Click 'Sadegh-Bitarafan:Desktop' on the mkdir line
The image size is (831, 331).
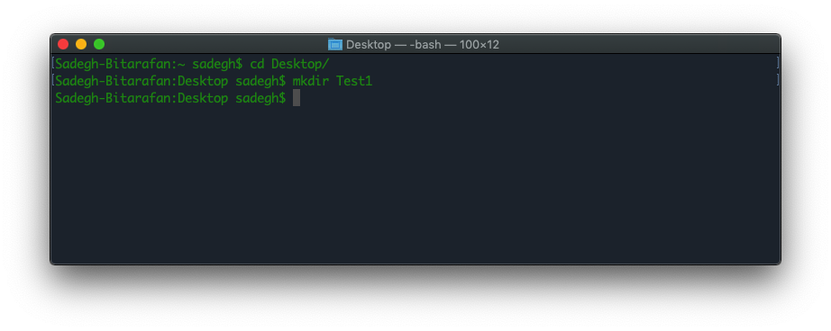[142, 81]
